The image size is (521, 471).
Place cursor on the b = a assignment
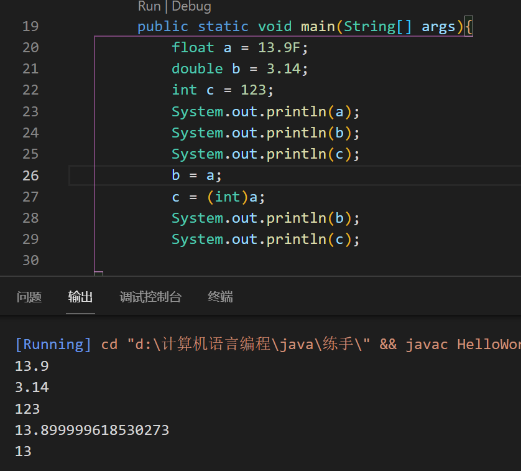tap(196, 175)
